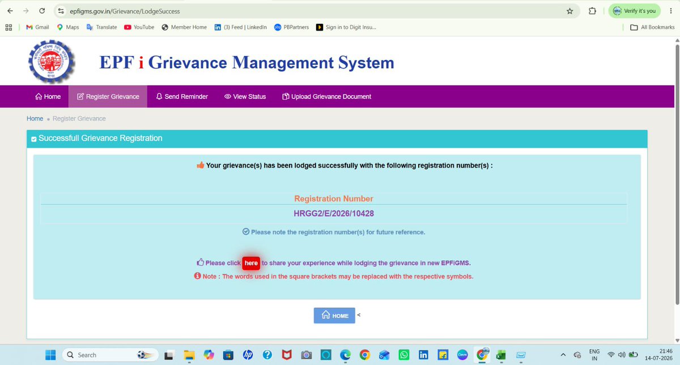Open Microsoft Store from the taskbar
This screenshot has height=365, width=680.
click(228, 355)
